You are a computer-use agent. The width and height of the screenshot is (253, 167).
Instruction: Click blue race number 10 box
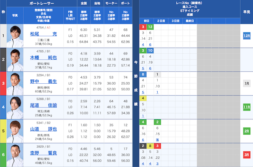[x=150, y=51]
